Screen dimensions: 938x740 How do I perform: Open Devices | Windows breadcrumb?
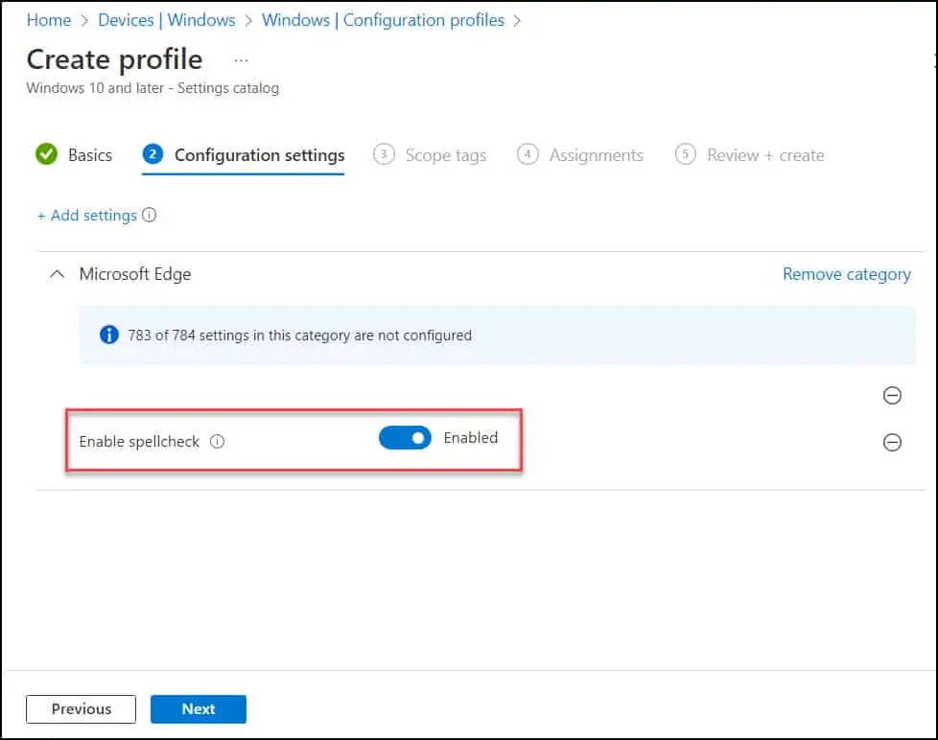[x=166, y=20]
